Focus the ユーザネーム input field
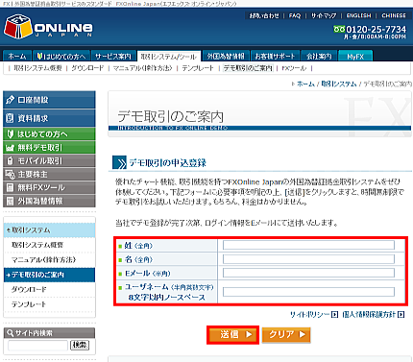Image resolution: width=413 pixels, height=362 pixels. tap(308, 292)
